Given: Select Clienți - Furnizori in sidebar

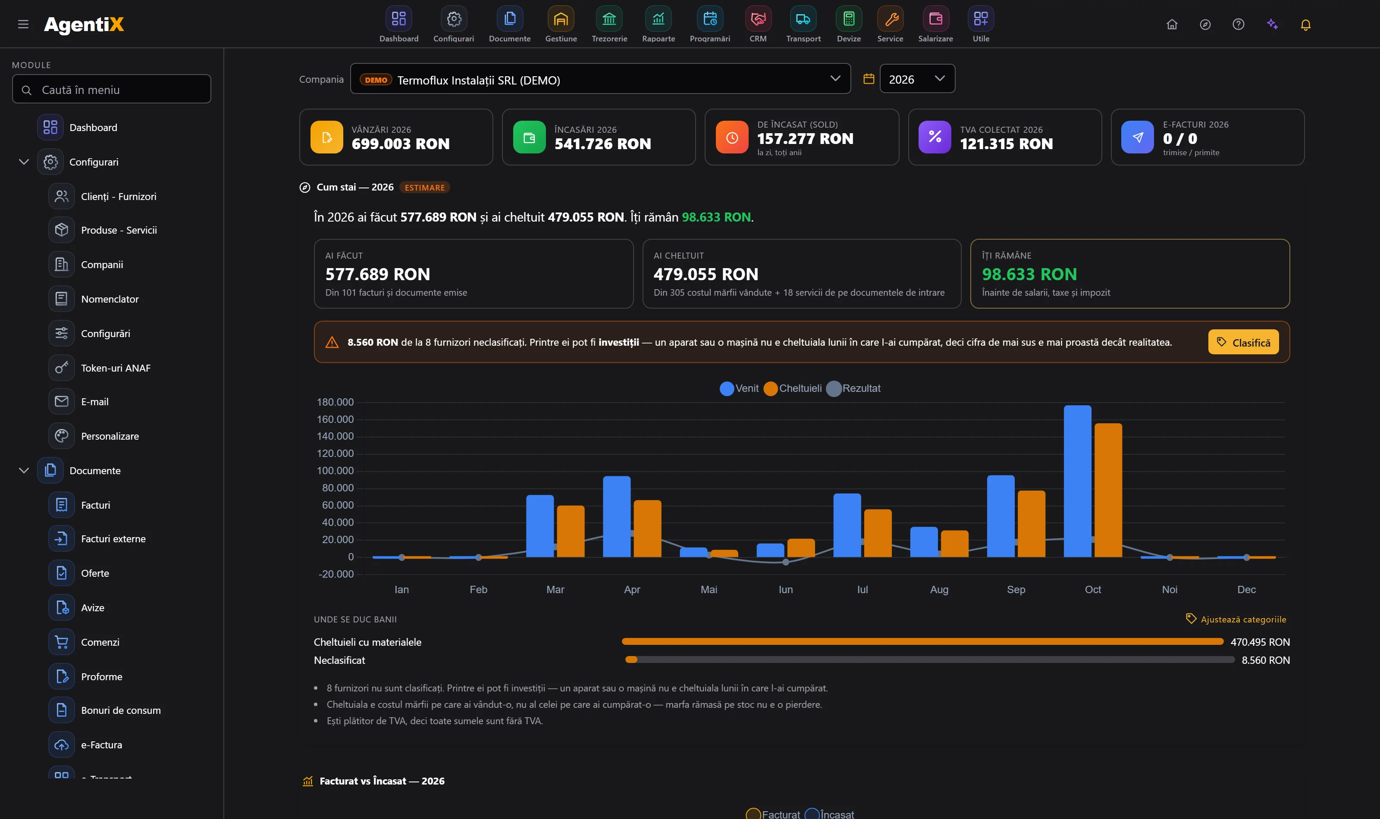Looking at the screenshot, I should 119,197.
